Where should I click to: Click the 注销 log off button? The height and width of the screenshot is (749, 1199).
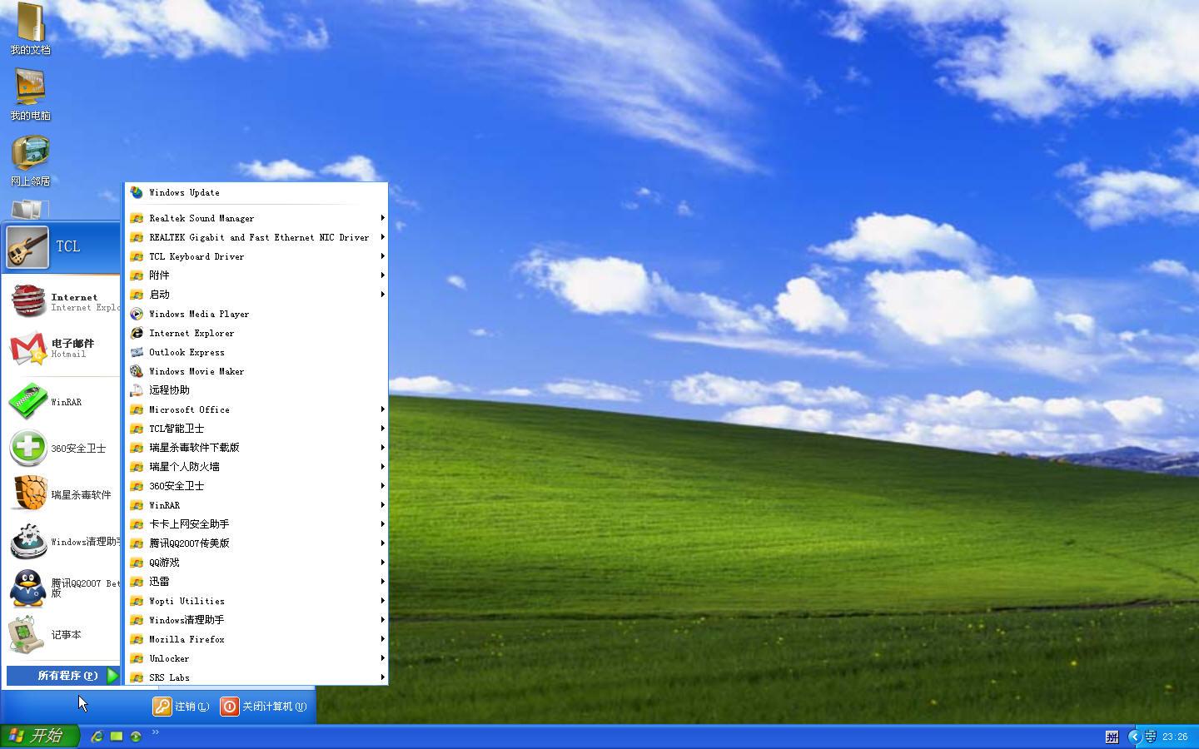click(x=182, y=707)
